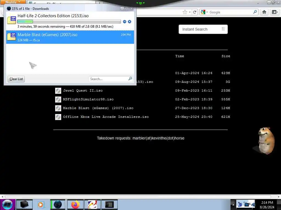281x210 pixels.
Task: Sort listing by the Time column
Action: [x=179, y=56]
